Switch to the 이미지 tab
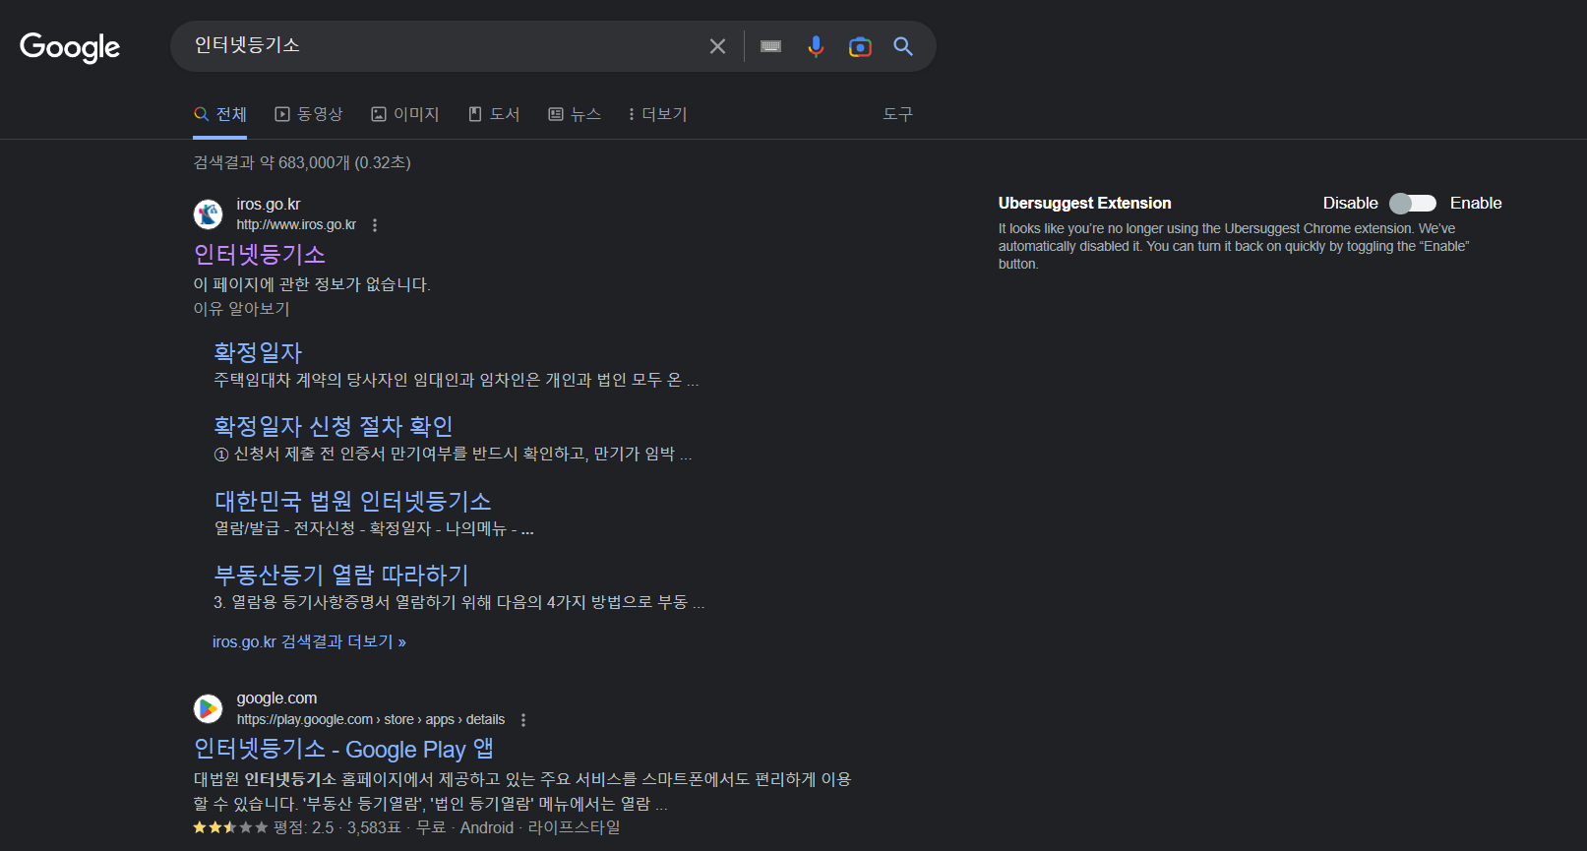 pyautogui.click(x=405, y=114)
